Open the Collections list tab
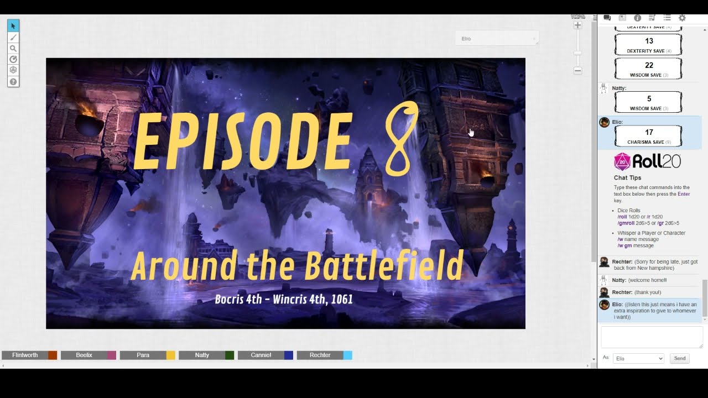This screenshot has width=708, height=398. [x=667, y=18]
